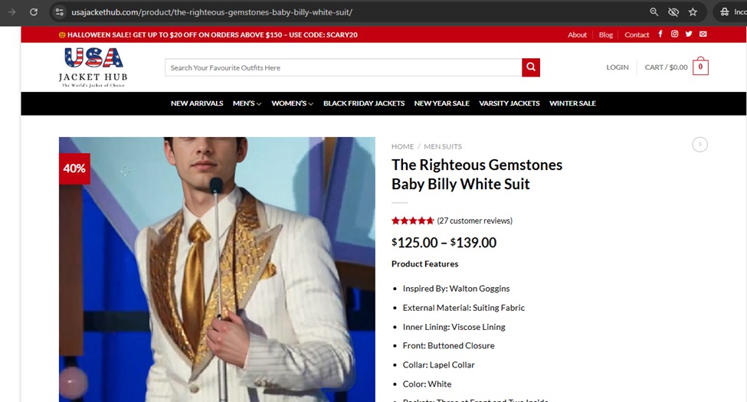
Task: Focus the Search Your Favourite Outfits field
Action: [x=343, y=67]
